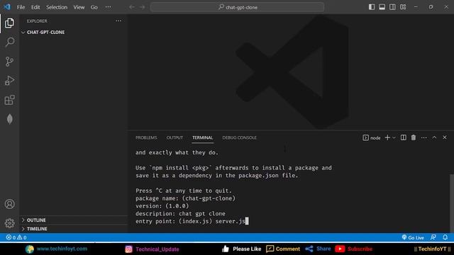
Task: Open the Go menu
Action: [94, 7]
